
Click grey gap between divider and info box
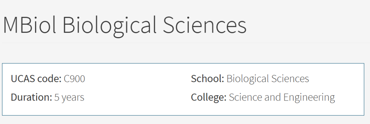click(x=185, y=53)
